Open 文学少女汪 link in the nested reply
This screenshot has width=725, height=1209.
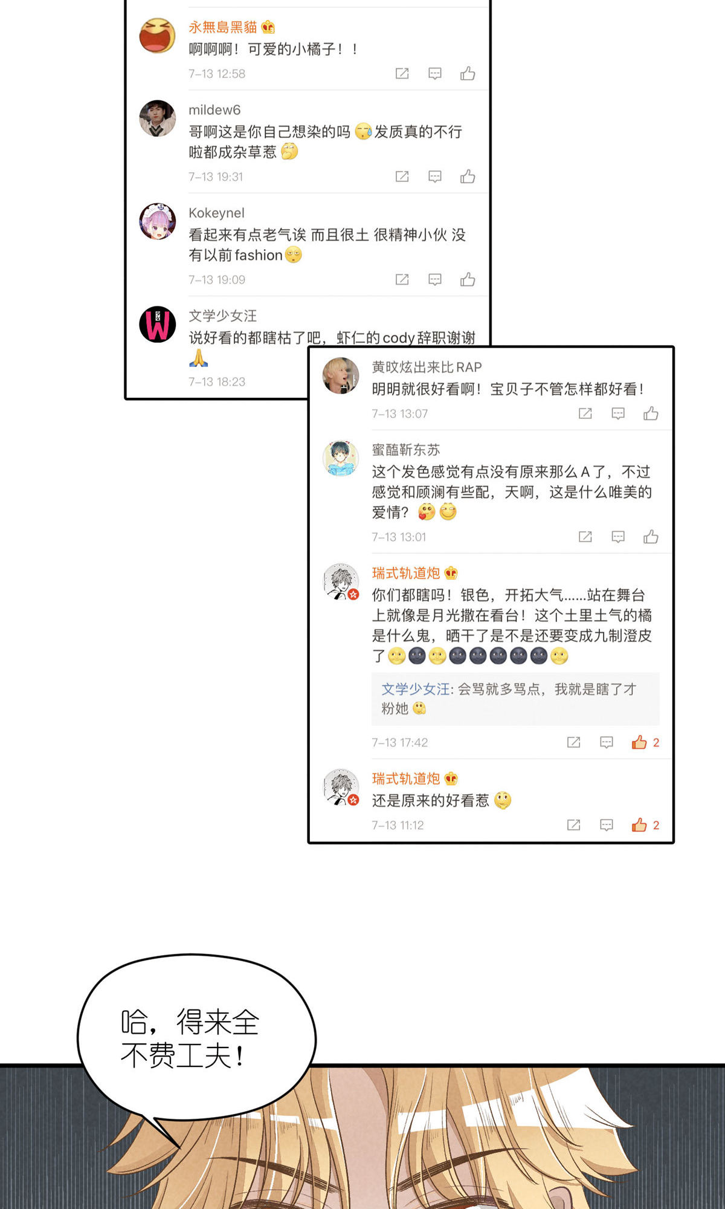pyautogui.click(x=416, y=689)
